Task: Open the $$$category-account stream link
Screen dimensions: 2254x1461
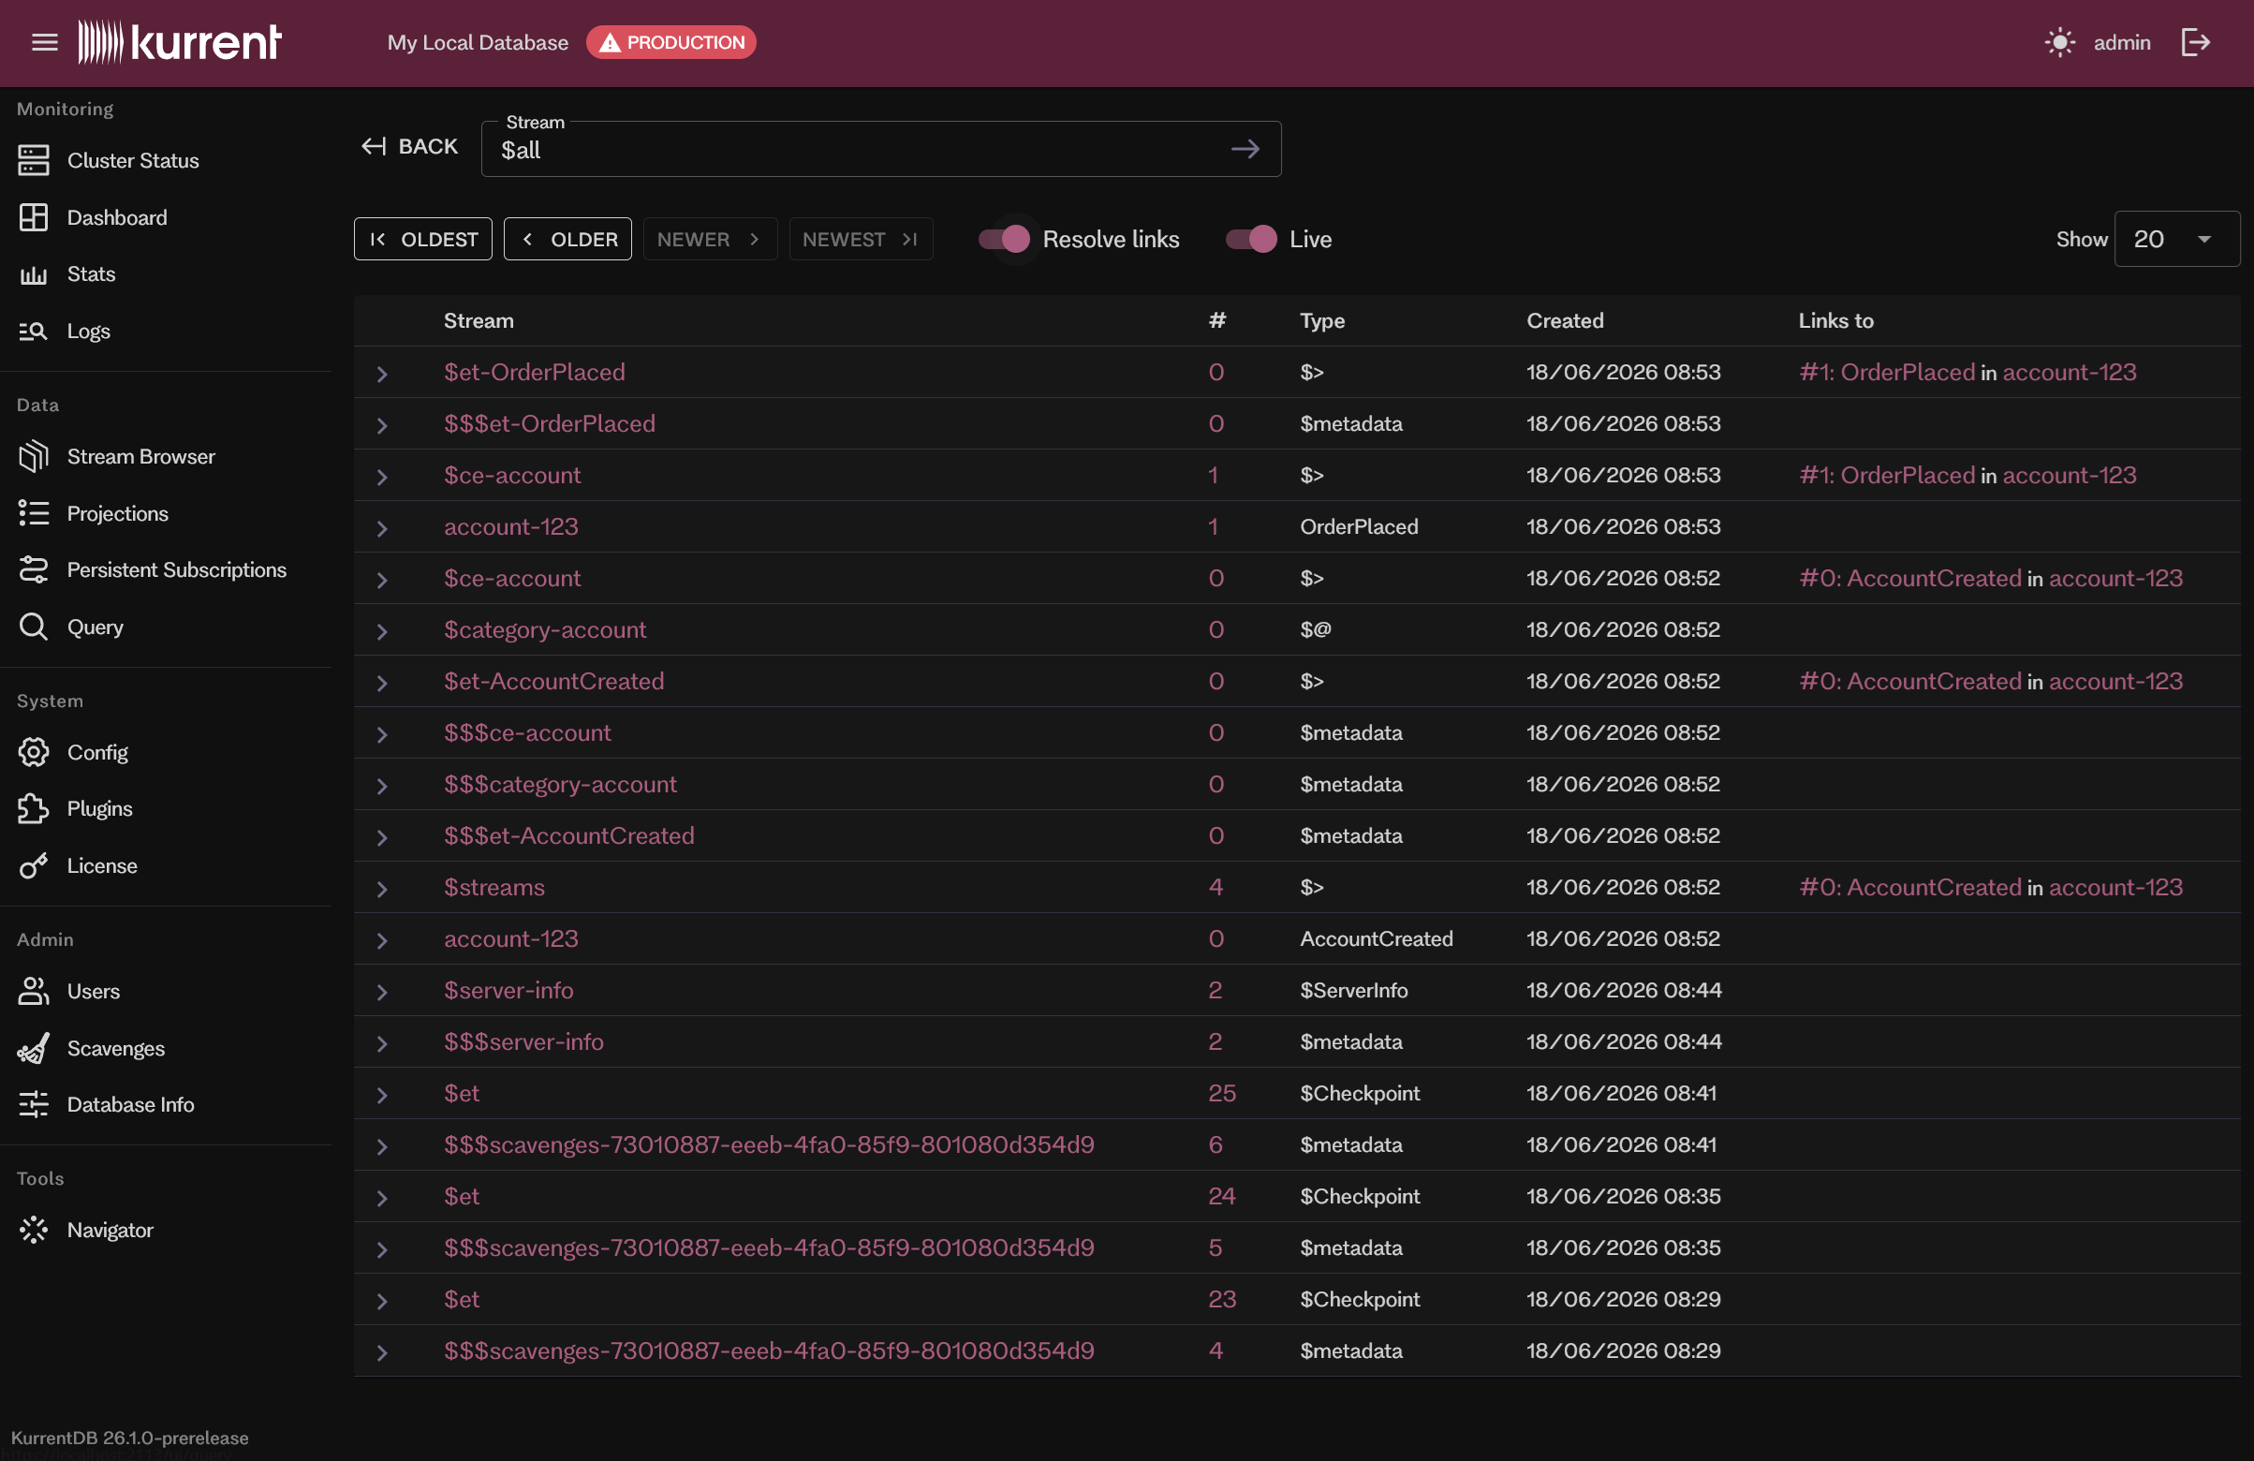Action: pyautogui.click(x=560, y=784)
